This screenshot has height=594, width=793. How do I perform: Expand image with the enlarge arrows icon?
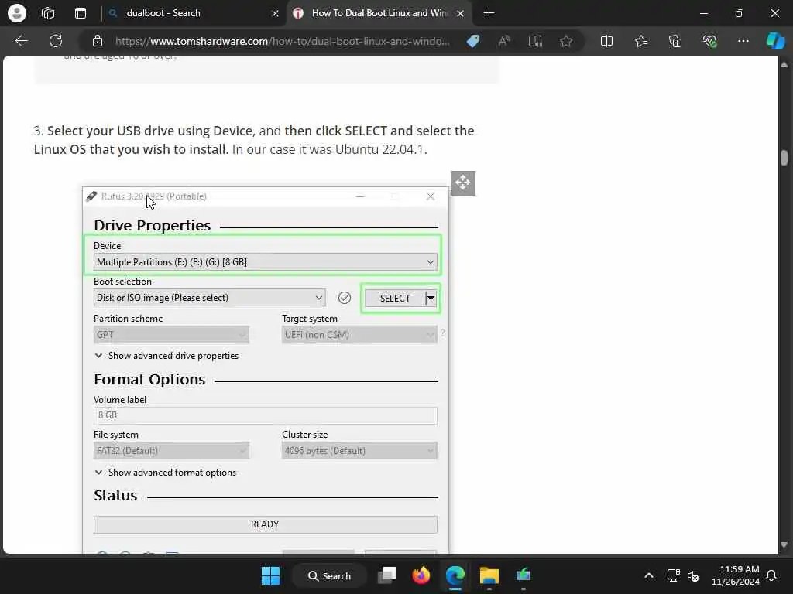pos(463,183)
